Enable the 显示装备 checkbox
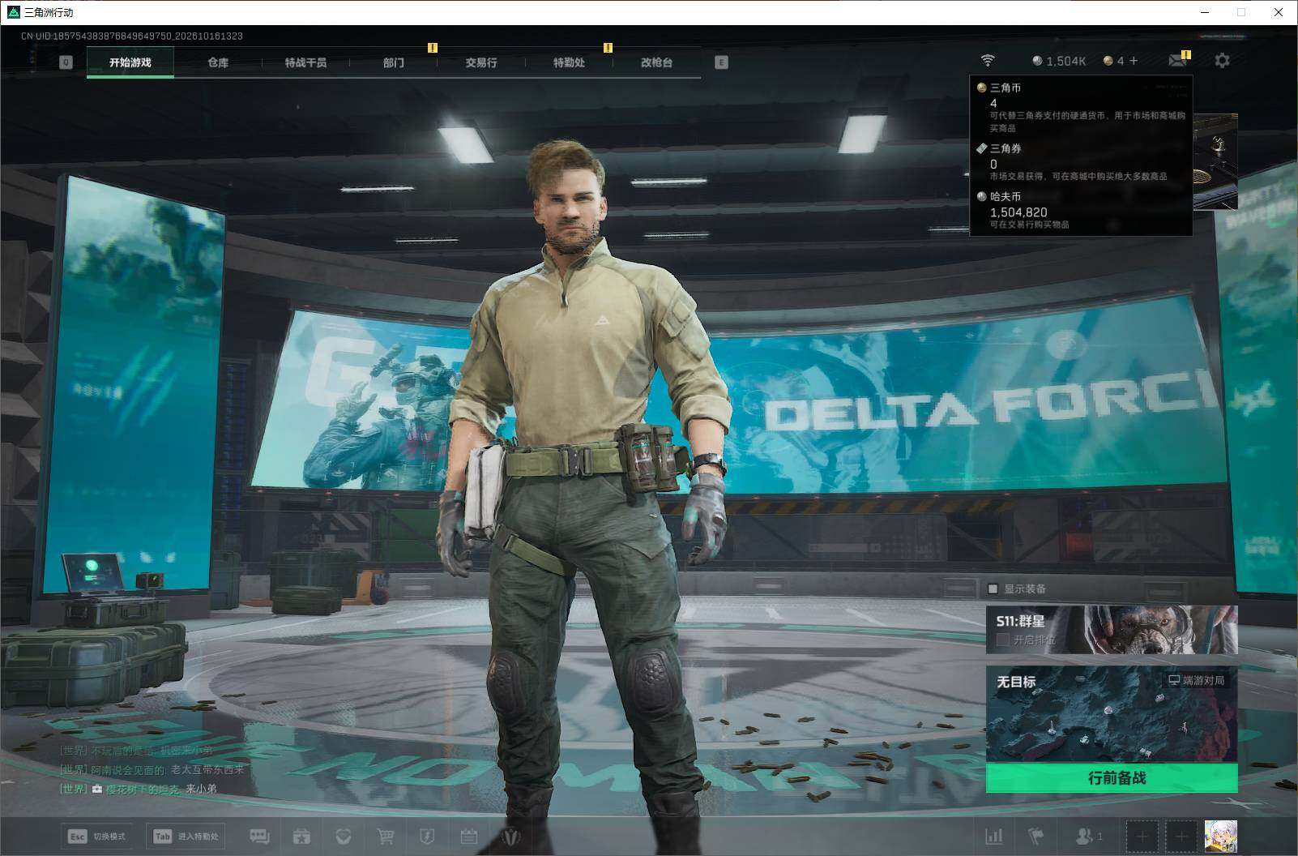The height and width of the screenshot is (856, 1298). click(993, 588)
